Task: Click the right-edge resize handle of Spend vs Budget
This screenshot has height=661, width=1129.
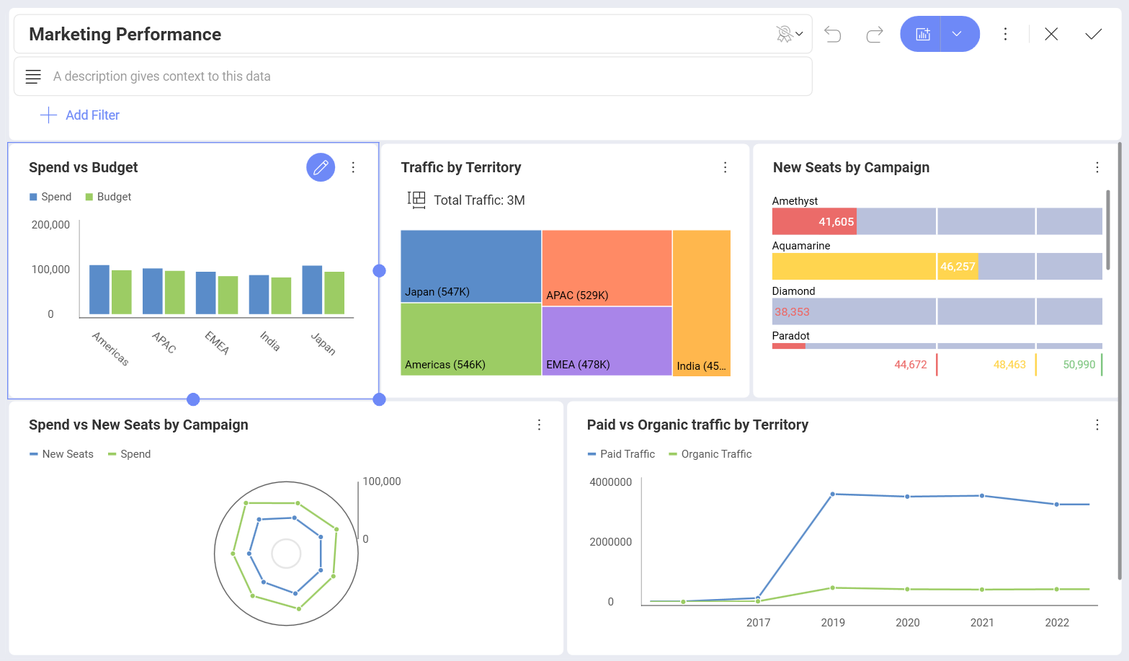Action: point(380,270)
